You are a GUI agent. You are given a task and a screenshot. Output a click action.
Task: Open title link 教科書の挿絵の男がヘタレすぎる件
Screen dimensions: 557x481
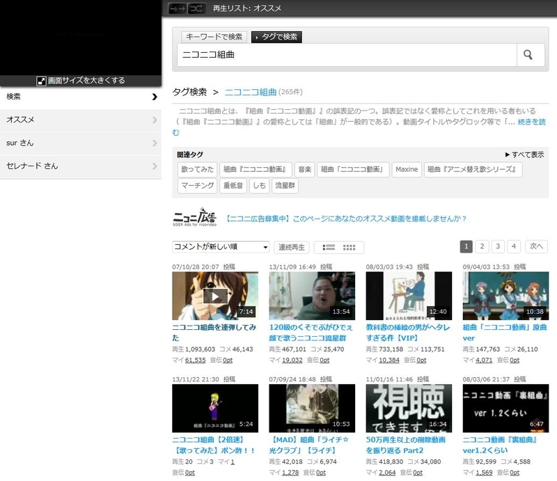coord(408,333)
